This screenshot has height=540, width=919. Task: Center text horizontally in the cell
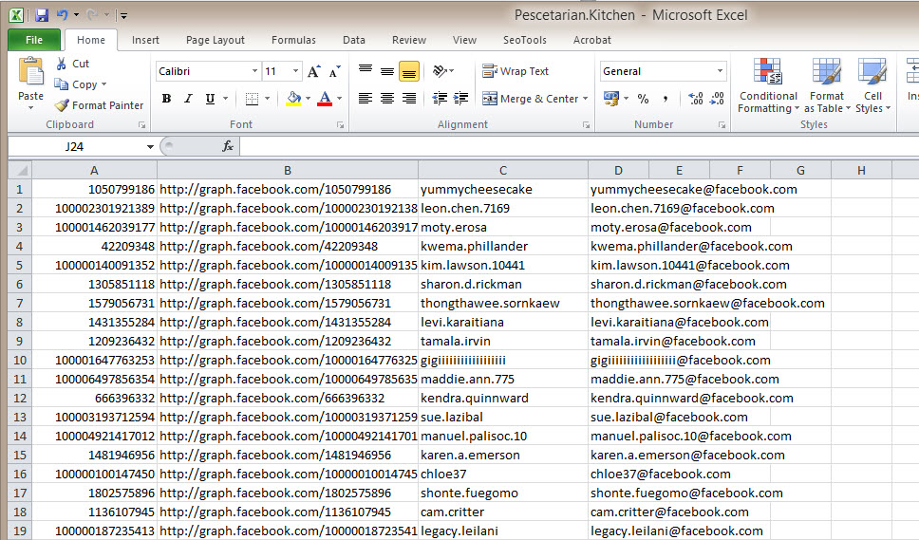click(386, 99)
